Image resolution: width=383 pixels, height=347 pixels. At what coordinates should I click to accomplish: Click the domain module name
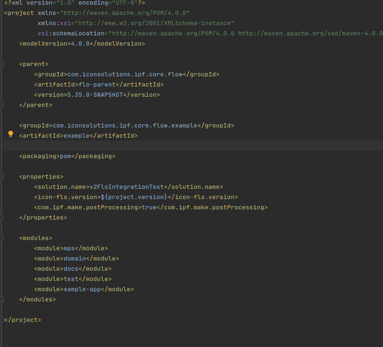click(x=75, y=258)
